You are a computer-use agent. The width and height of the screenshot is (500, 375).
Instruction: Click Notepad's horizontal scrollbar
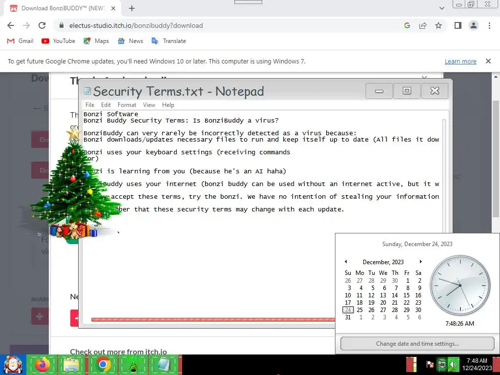tap(213, 319)
